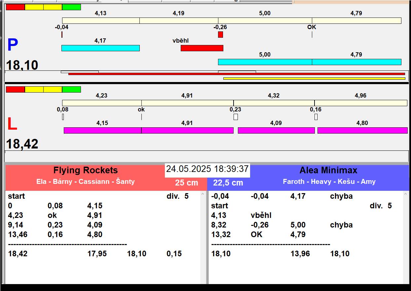Select the 13,32 row in Alea Minimax list
Viewport: 411px width, 291px height.
(x=306, y=234)
